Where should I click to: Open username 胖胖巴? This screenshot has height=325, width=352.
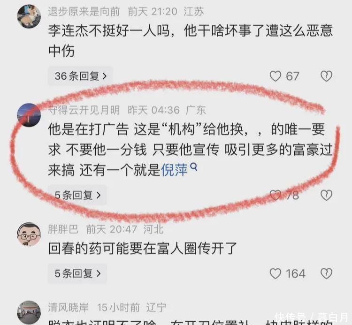pos(63,229)
